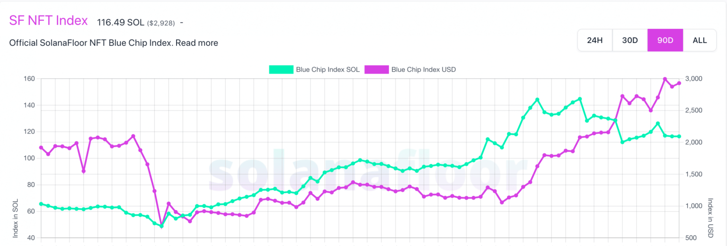Image resolution: width=727 pixels, height=246 pixels.
Task: Select the 30D time range
Action: 630,40
